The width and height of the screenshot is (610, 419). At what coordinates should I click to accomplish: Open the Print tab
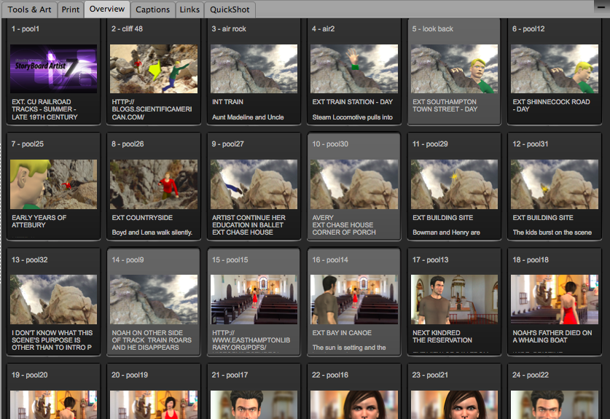click(71, 9)
